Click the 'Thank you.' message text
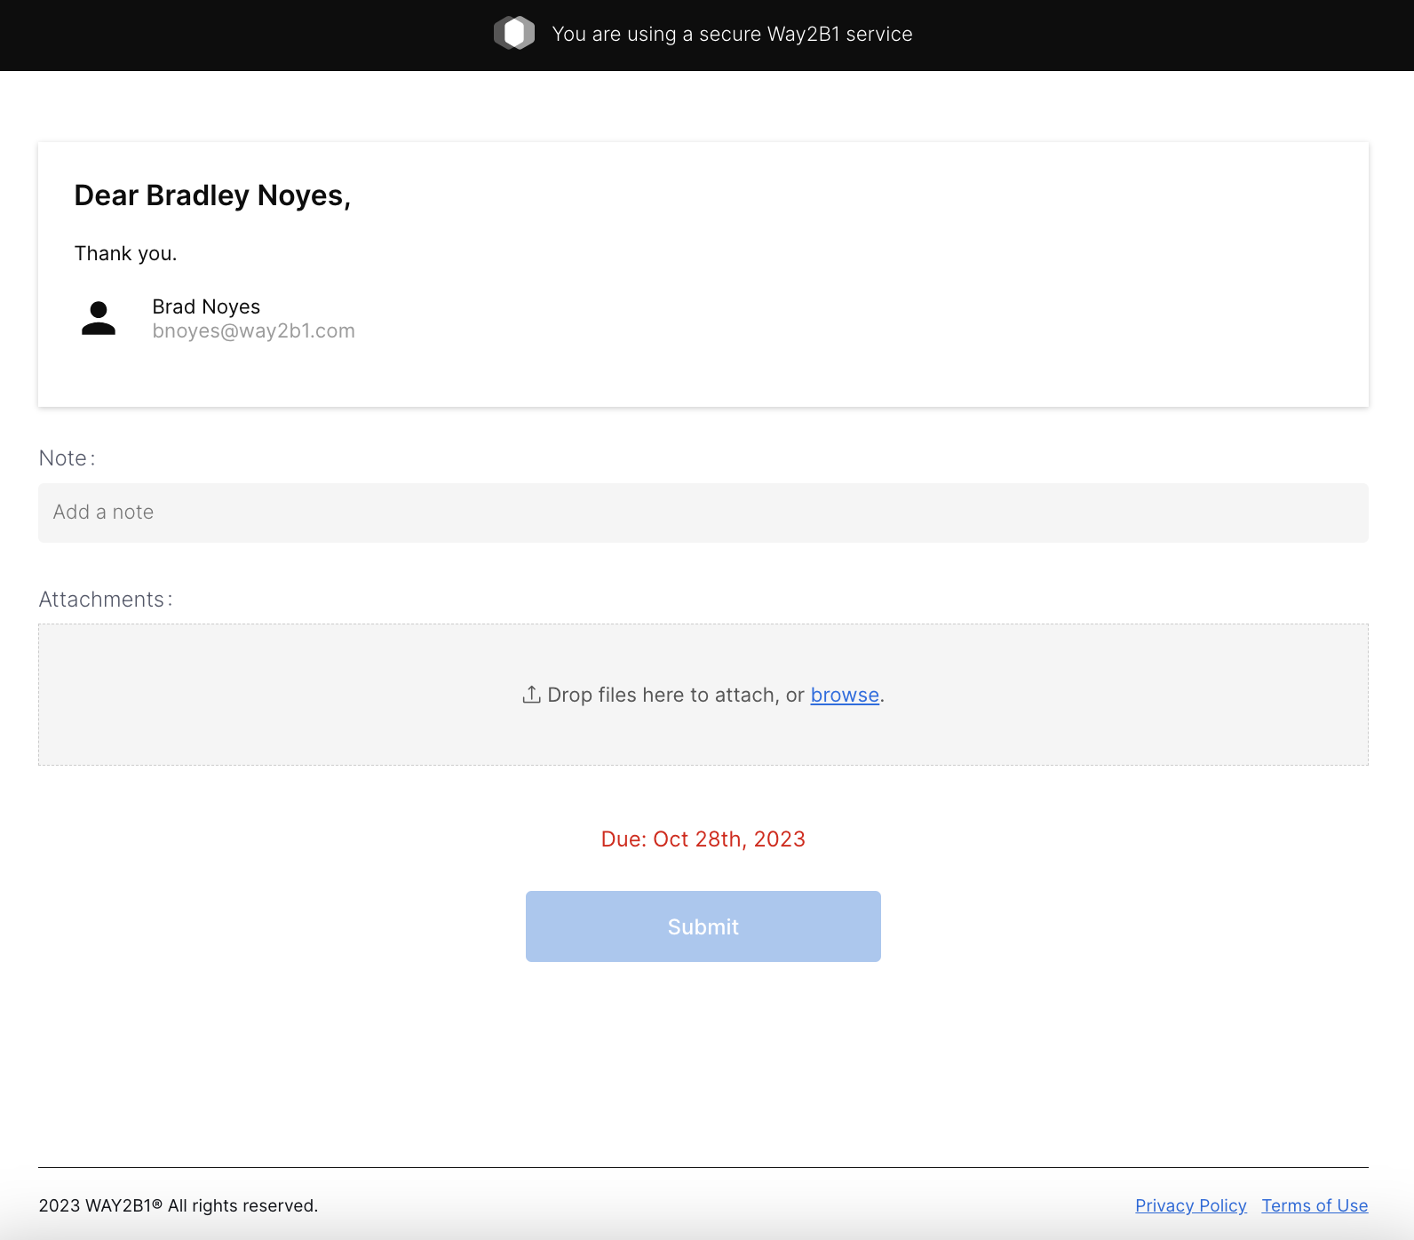 point(125,253)
